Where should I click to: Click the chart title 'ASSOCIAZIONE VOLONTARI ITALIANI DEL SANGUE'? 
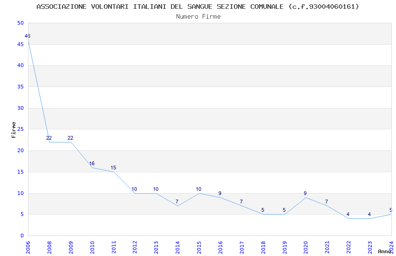point(124,7)
